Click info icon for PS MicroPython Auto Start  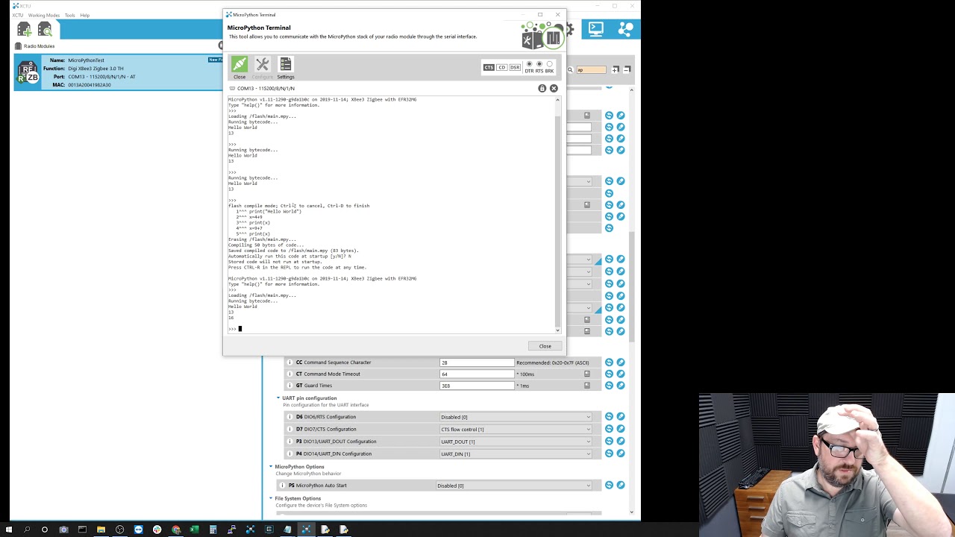pyautogui.click(x=283, y=486)
